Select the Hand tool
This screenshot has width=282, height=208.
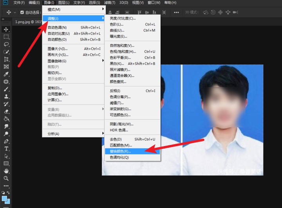[x=6, y=171]
